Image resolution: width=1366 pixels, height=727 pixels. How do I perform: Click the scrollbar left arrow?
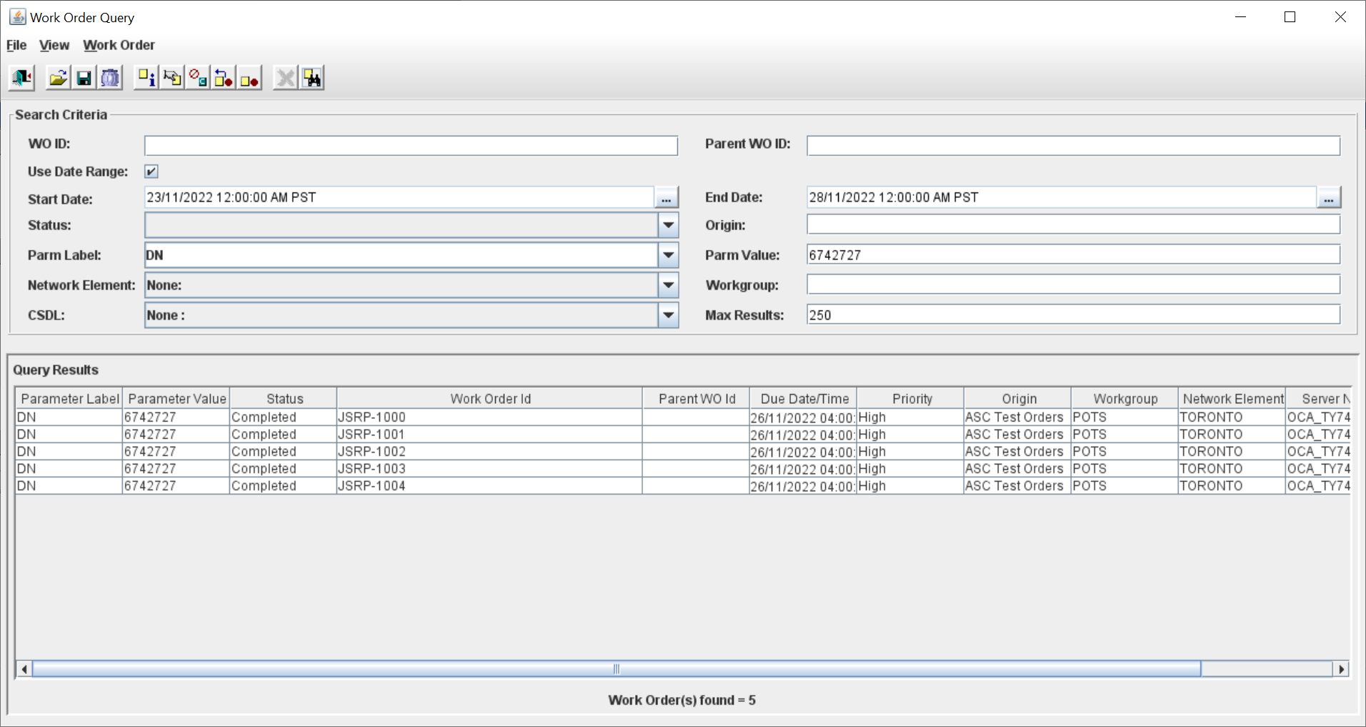tap(24, 669)
